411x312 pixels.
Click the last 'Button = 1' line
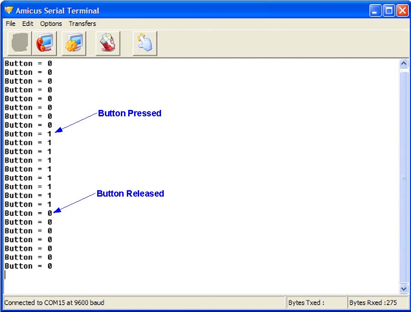pos(28,204)
